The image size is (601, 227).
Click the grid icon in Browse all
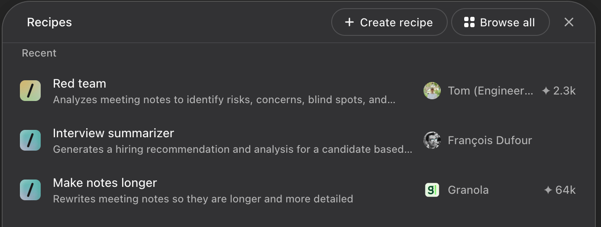(469, 22)
